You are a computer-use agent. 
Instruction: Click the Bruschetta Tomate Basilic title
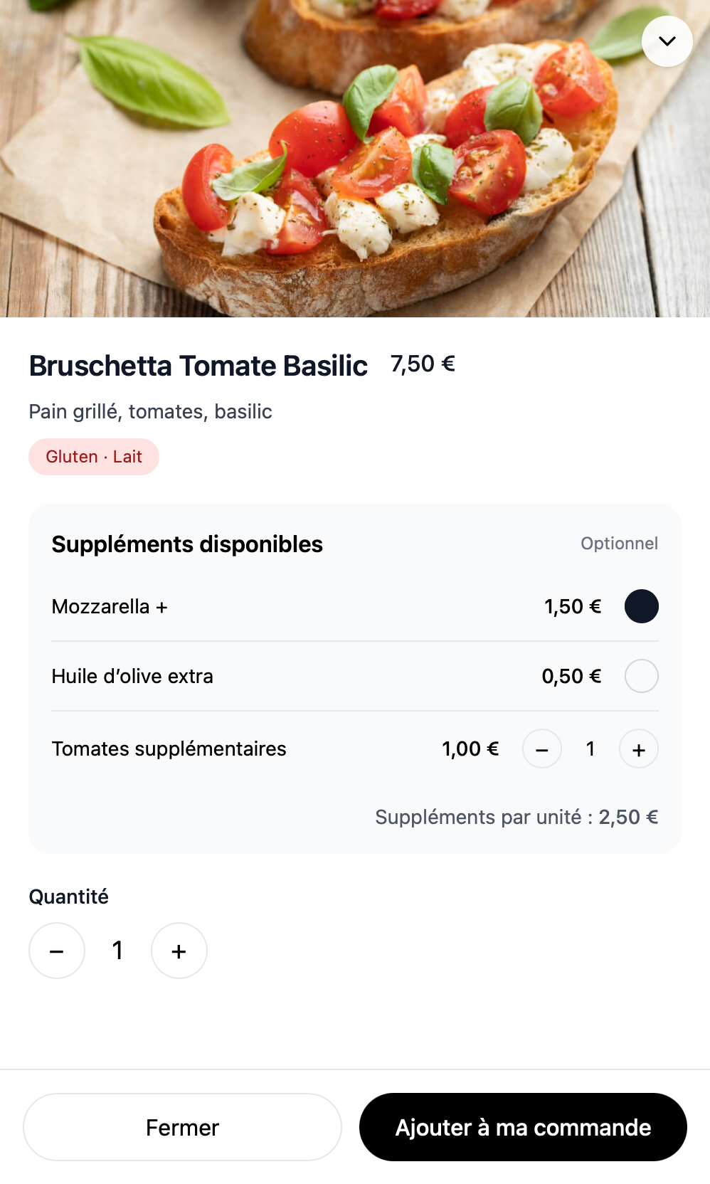pos(198,366)
